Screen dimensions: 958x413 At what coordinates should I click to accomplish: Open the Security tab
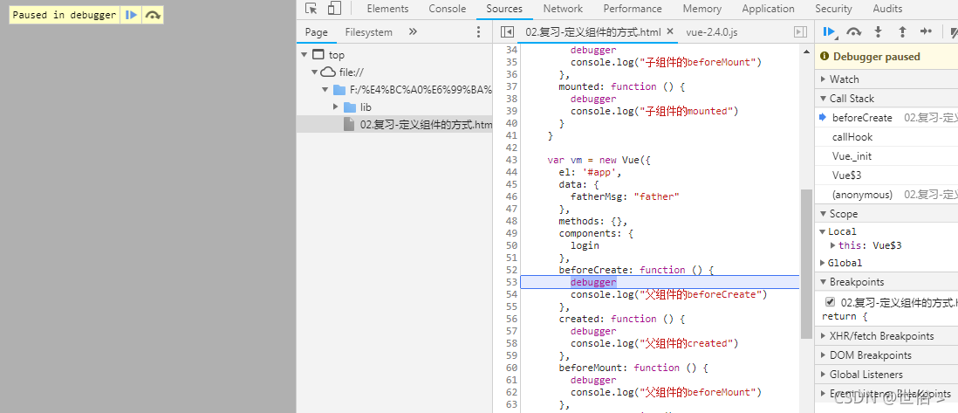tap(833, 9)
